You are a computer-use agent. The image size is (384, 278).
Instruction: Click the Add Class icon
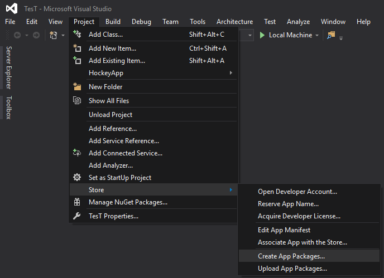coord(78,35)
